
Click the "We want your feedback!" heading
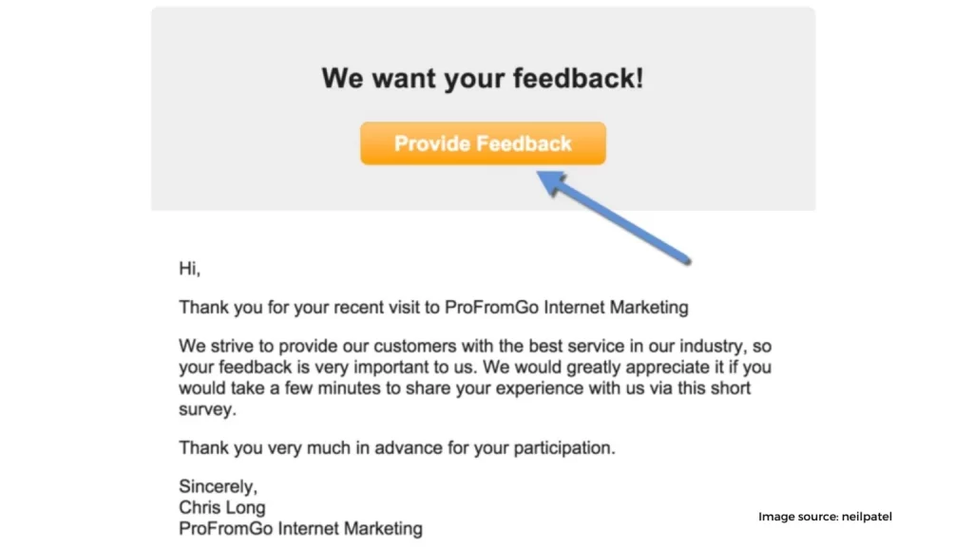point(482,77)
